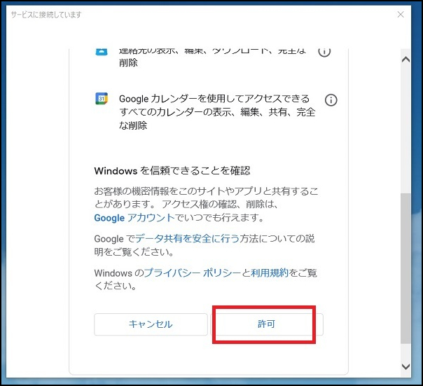Click the scroll up arrow

pos(405,60)
